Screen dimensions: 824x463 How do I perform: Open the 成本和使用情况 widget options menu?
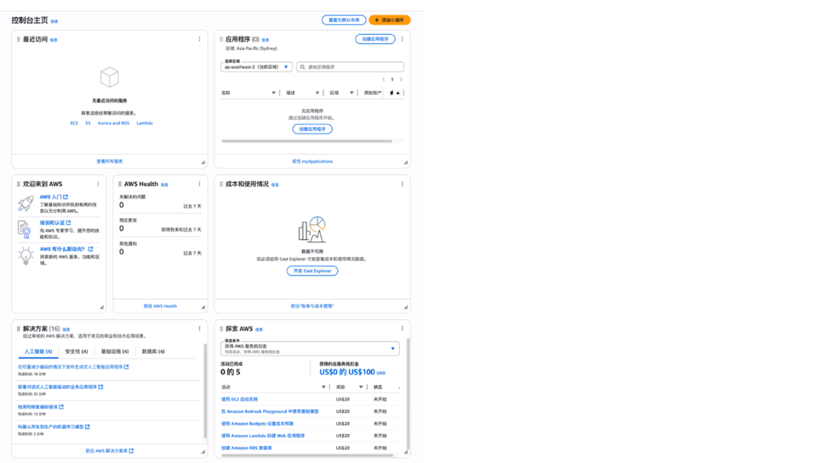point(402,184)
